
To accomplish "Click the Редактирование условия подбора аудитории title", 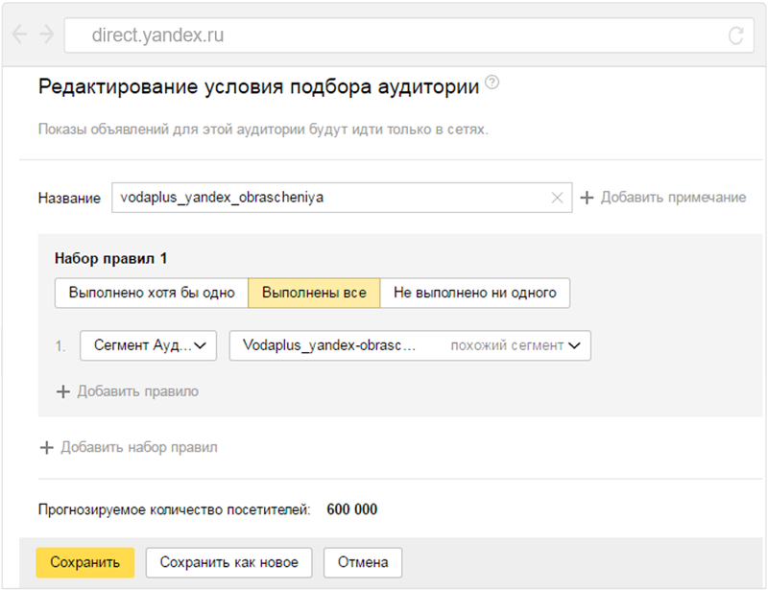I will point(258,86).
